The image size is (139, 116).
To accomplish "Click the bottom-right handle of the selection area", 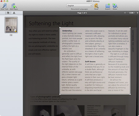I will (x=130, y=94).
